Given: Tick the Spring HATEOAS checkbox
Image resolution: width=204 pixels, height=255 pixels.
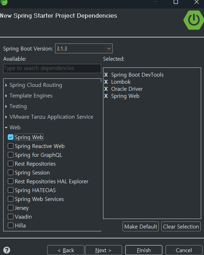Looking at the screenshot, I should click(x=11, y=190).
